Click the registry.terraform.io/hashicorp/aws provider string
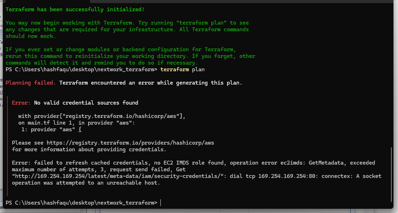The width and height of the screenshot is (398, 213). coord(121,116)
